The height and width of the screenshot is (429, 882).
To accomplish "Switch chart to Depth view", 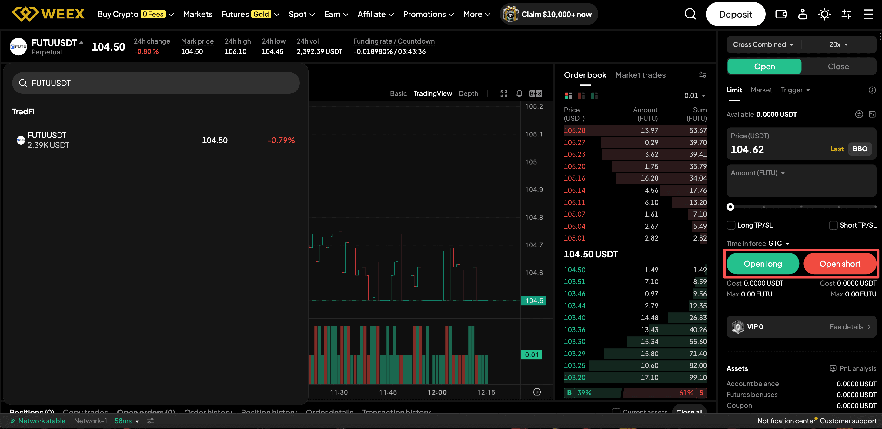I will tap(468, 94).
